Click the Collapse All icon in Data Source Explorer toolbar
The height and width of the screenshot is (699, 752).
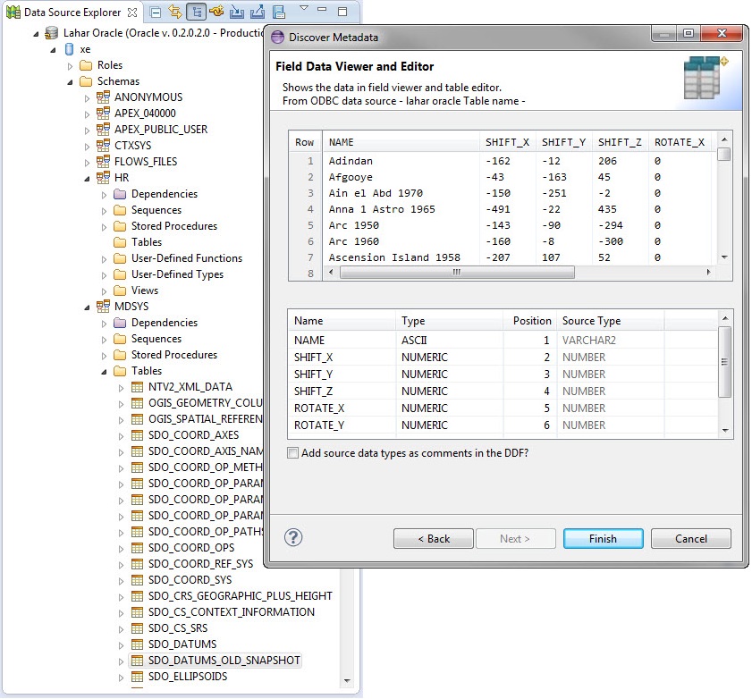[154, 11]
